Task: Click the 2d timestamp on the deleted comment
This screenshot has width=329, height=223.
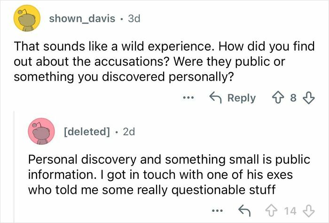Action: point(128,131)
